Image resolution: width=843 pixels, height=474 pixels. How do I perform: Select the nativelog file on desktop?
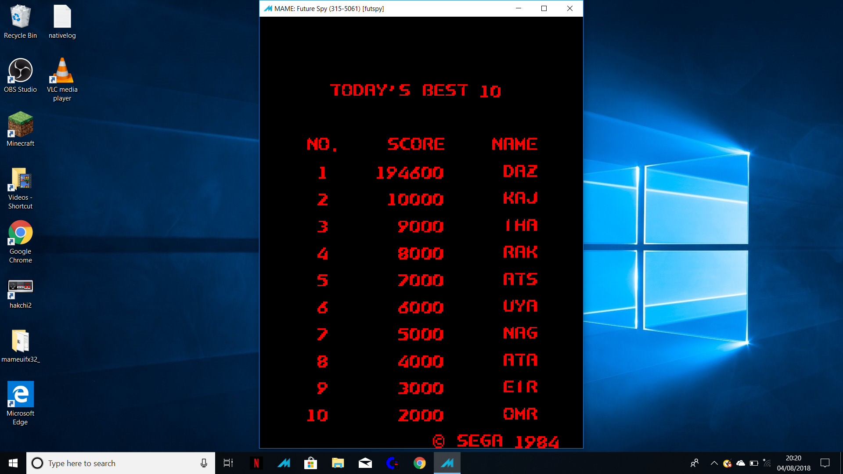62,18
